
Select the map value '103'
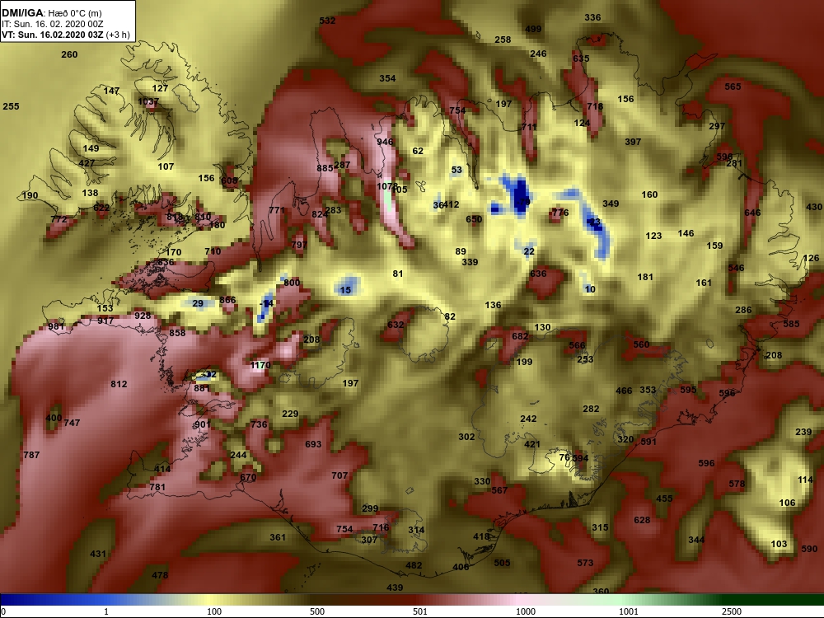[780, 544]
